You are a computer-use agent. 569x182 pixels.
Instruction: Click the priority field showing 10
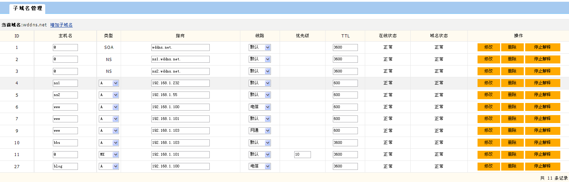tap(303, 155)
